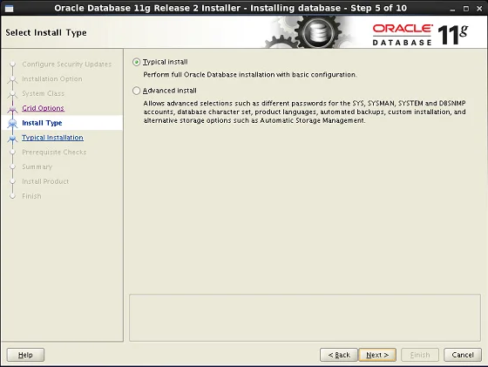488x367 pixels.
Task: Click the Grid Options step marker icon
Action: pyautogui.click(x=12, y=109)
